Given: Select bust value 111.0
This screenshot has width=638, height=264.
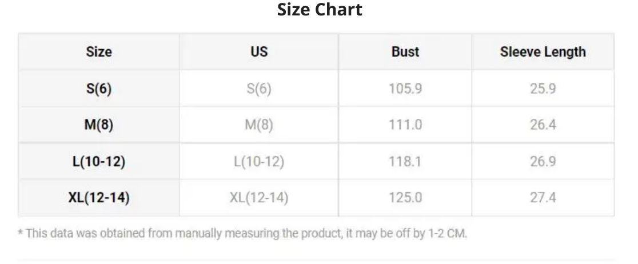Looking at the screenshot, I should coord(405,125).
